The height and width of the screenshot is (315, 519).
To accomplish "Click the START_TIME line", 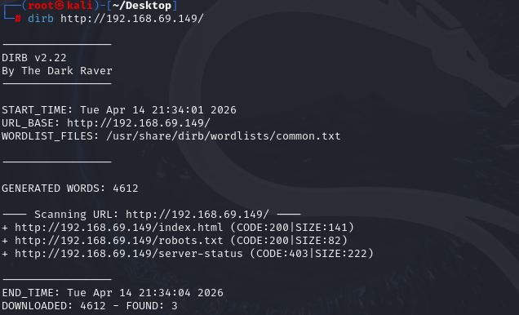I will pos(119,110).
